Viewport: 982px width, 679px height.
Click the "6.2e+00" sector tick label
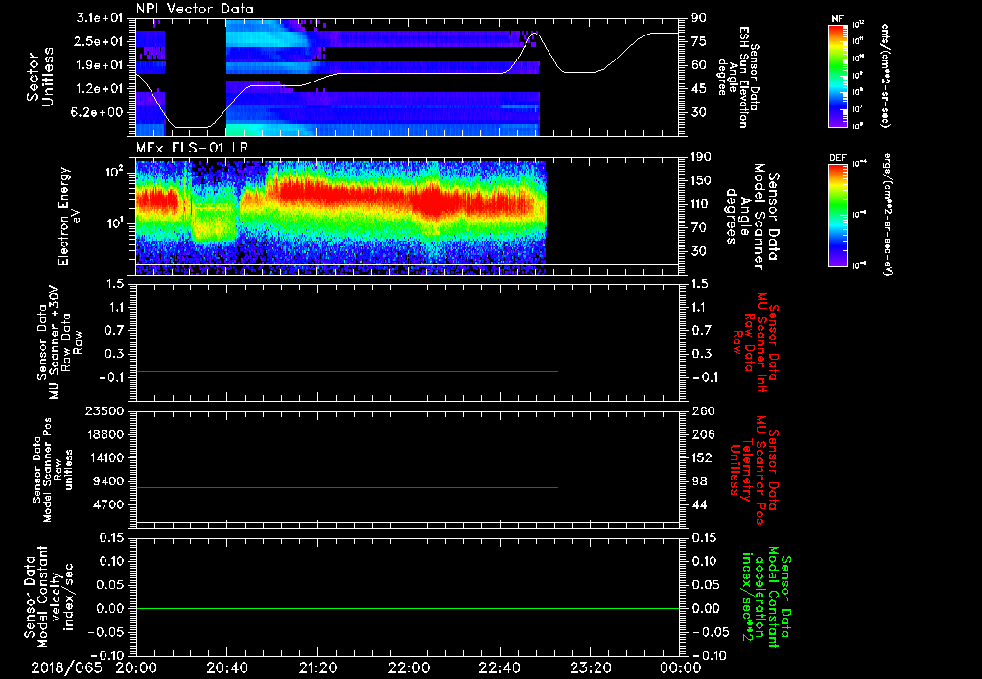click(x=99, y=112)
